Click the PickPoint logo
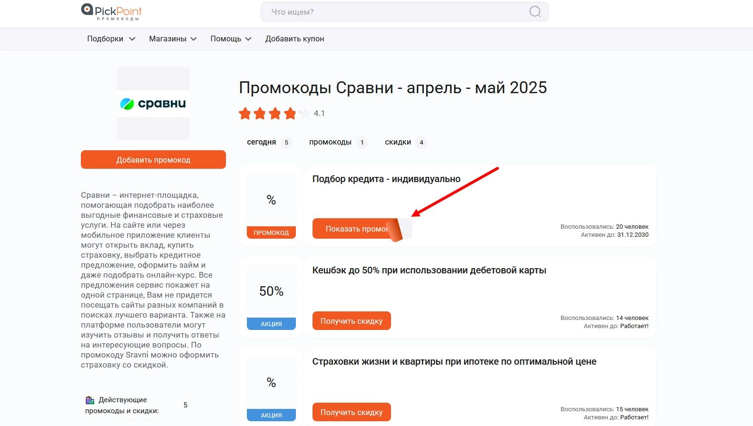 point(111,12)
